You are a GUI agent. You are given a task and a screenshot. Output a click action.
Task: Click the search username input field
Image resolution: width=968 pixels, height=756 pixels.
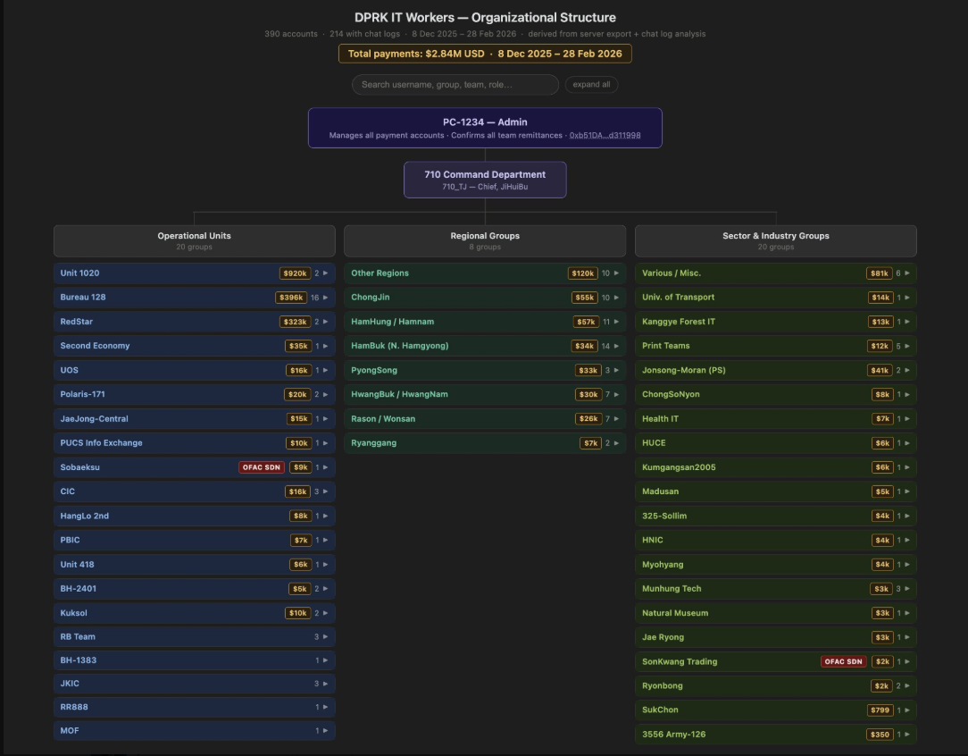point(455,85)
